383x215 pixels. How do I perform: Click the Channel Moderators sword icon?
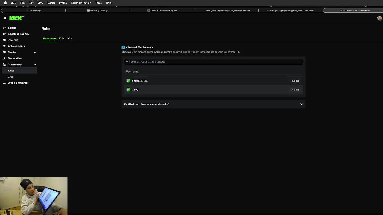[123, 47]
